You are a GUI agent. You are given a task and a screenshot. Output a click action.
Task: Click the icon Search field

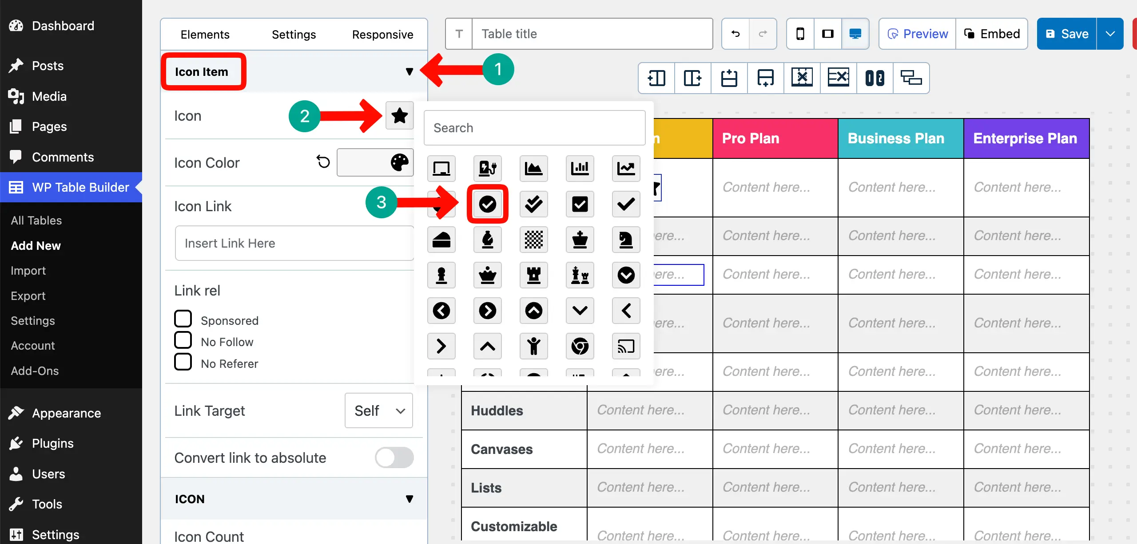pyautogui.click(x=534, y=128)
